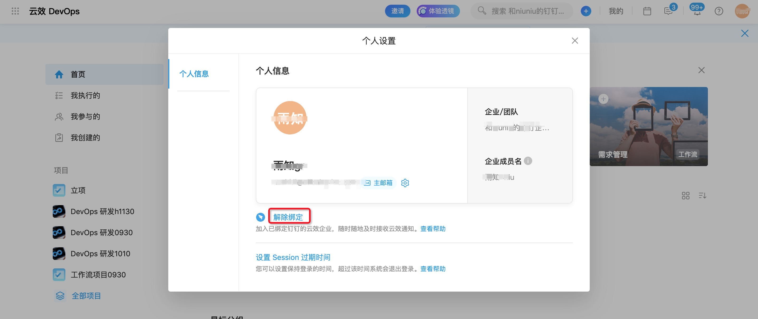This screenshot has height=319, width=758.
Task: Open the 体验透镜 button
Action: click(438, 11)
